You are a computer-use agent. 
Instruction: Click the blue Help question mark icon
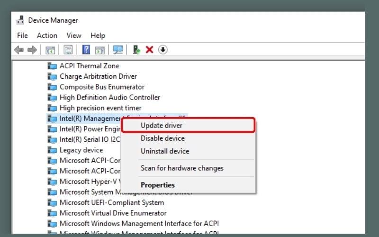click(x=86, y=50)
